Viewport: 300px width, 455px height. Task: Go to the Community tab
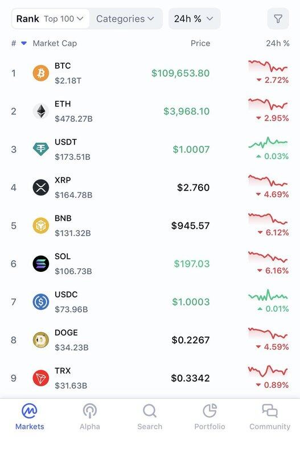tap(270, 417)
